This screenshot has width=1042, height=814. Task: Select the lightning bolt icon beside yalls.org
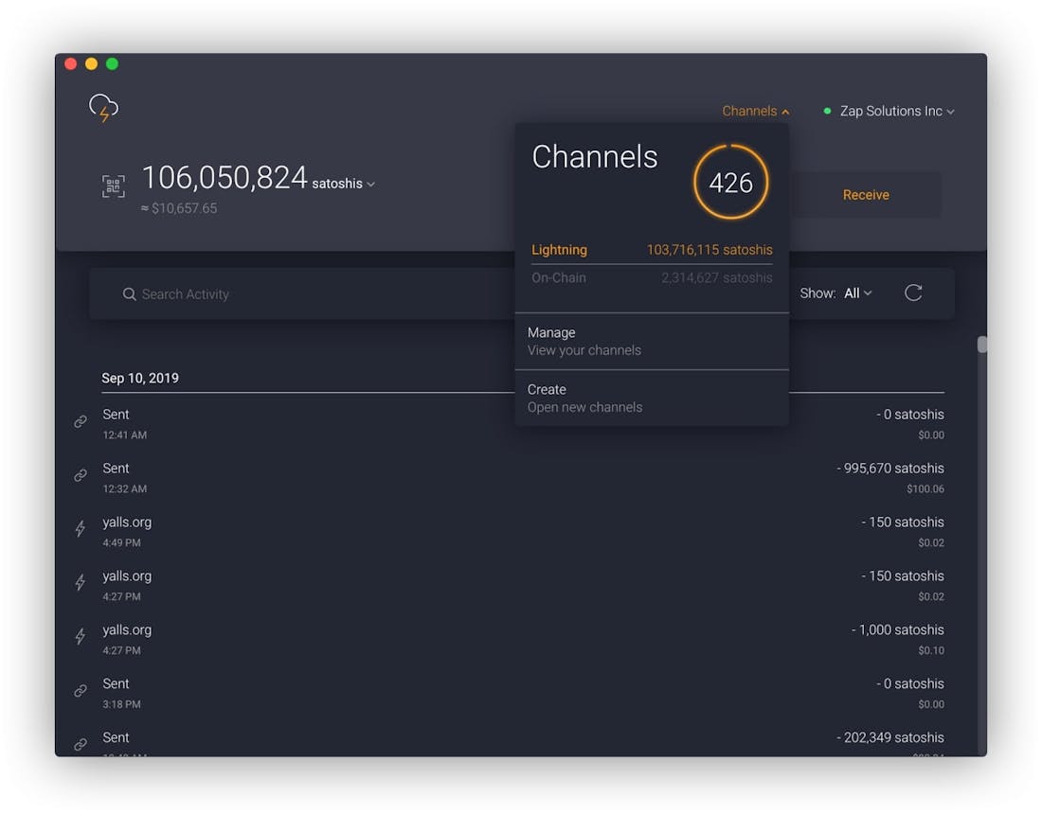80,528
